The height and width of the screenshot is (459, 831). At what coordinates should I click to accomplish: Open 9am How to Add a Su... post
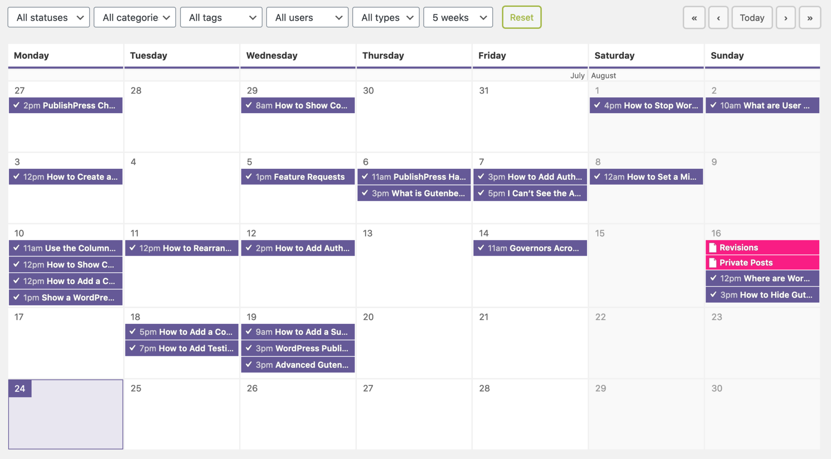tap(298, 332)
